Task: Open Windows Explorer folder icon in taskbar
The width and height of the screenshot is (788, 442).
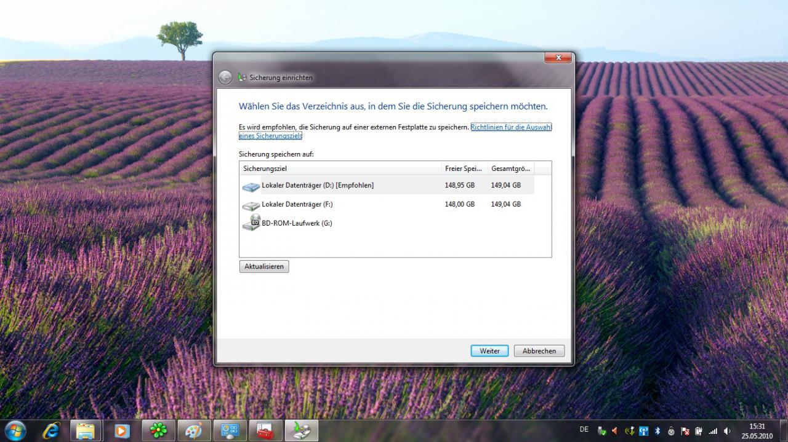Action: pyautogui.click(x=86, y=431)
